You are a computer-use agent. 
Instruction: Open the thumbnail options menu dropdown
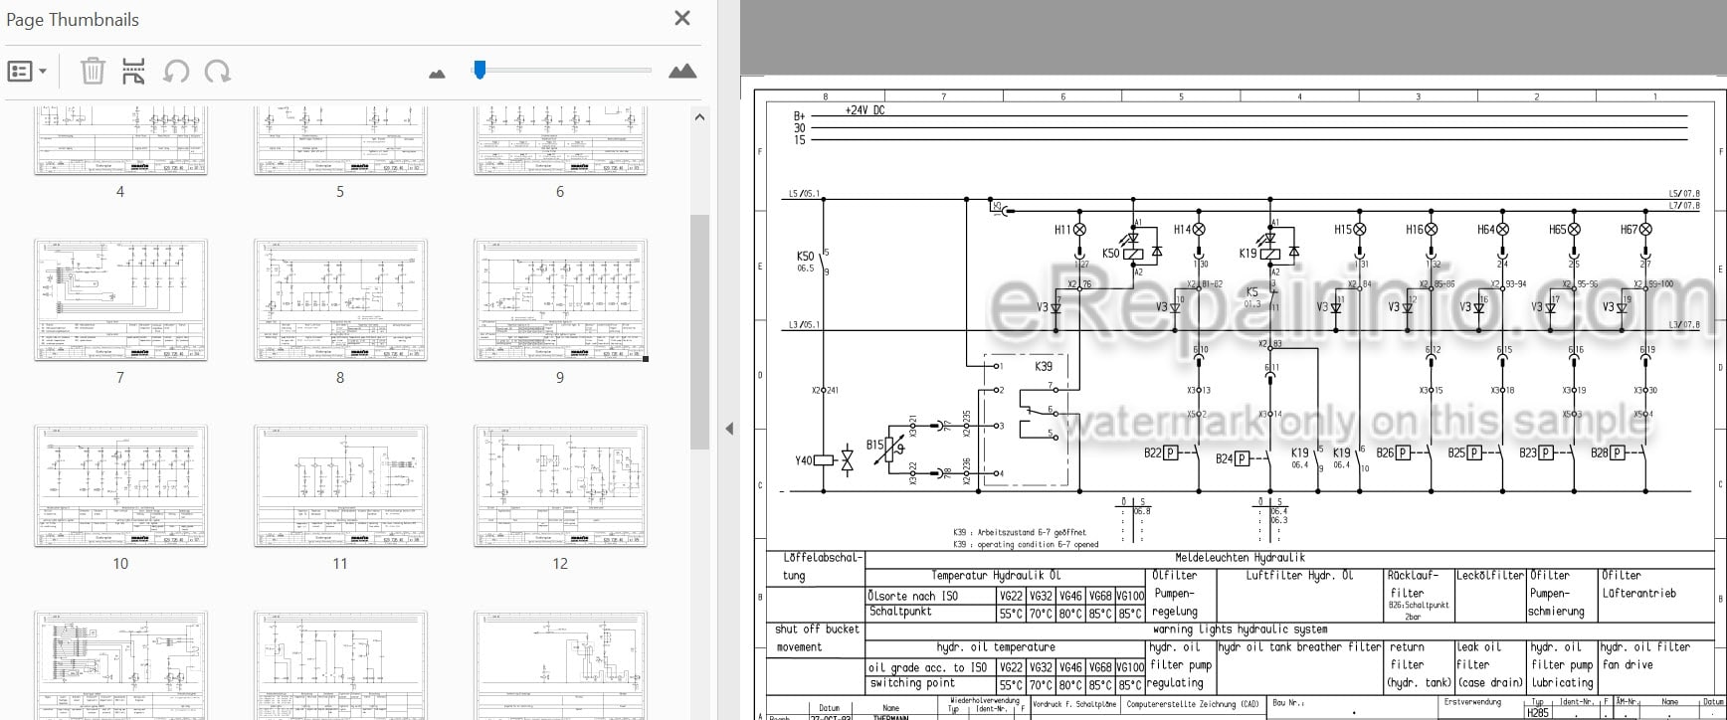click(x=27, y=72)
